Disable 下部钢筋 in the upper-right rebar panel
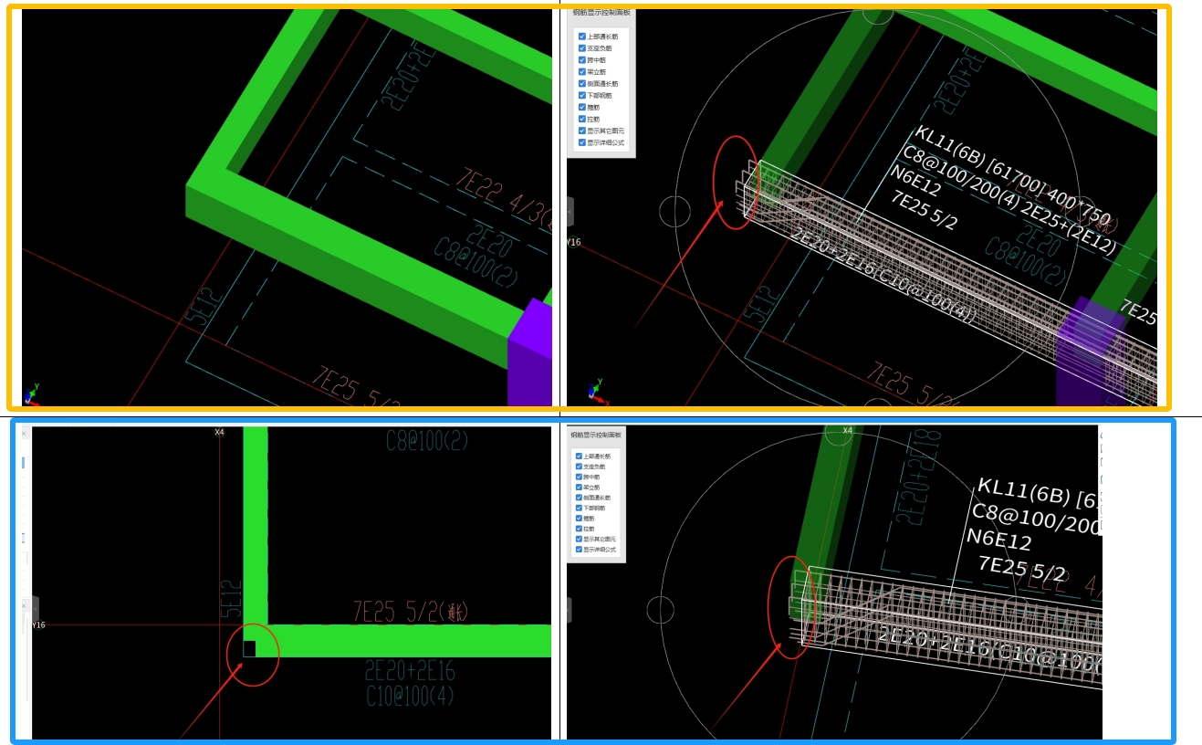This screenshot has width=1202, height=745. point(581,95)
